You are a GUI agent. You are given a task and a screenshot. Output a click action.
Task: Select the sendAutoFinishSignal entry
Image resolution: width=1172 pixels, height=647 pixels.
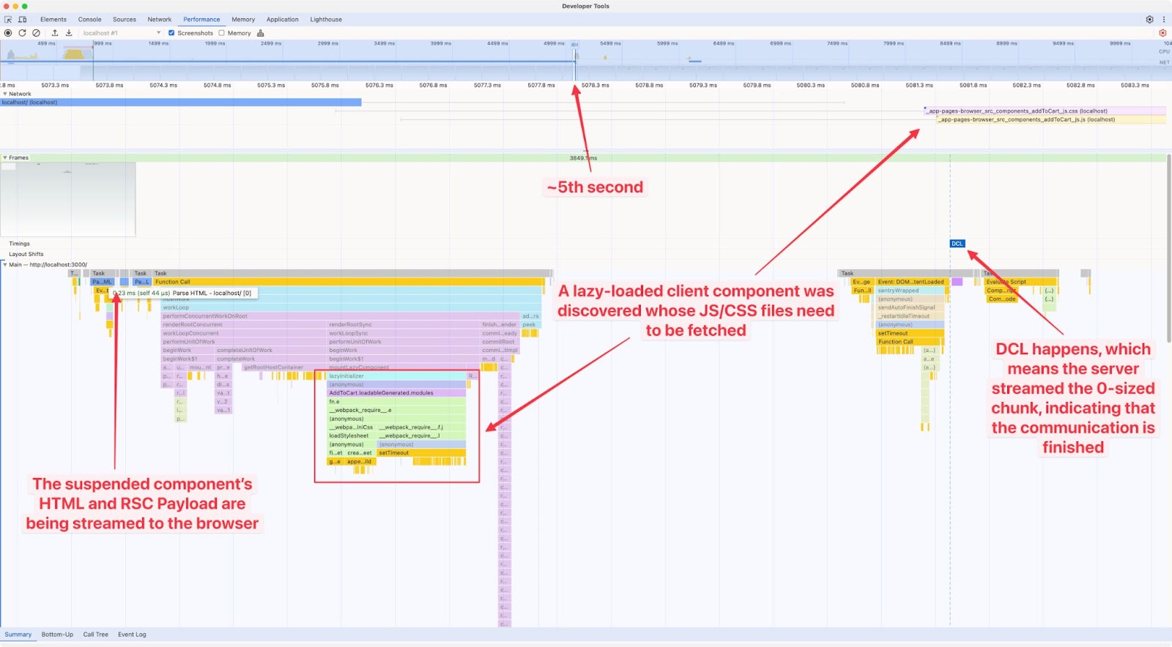point(910,307)
